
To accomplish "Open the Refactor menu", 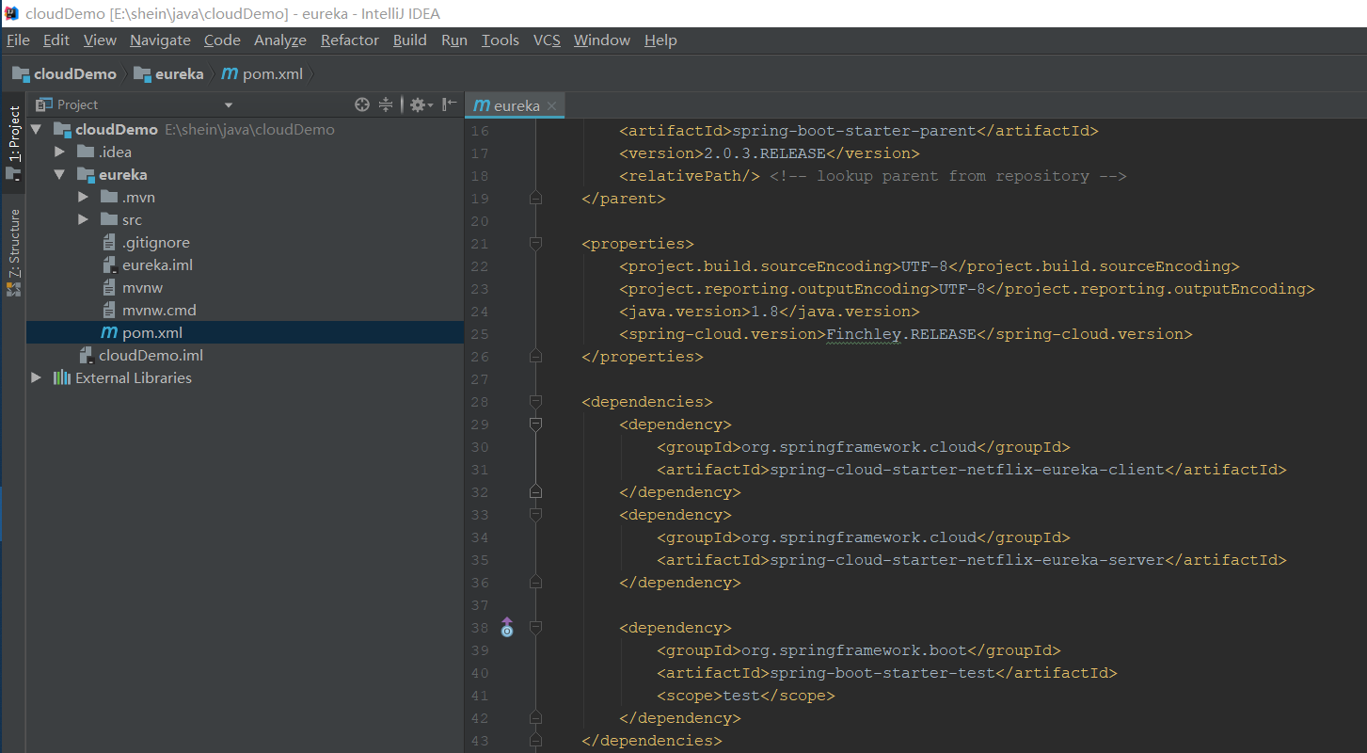I will click(x=350, y=40).
